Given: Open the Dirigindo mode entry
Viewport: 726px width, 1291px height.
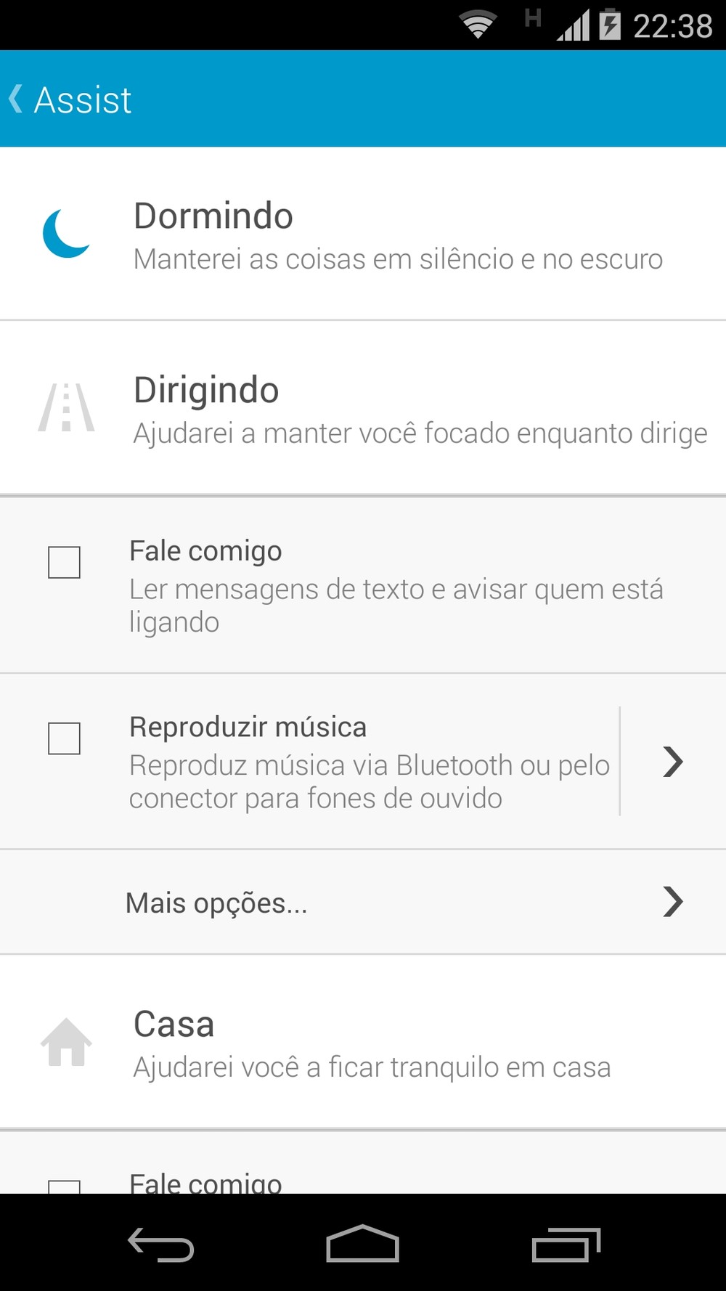Looking at the screenshot, I should [x=420, y=409].
